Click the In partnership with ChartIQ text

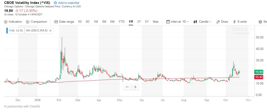point(22,106)
